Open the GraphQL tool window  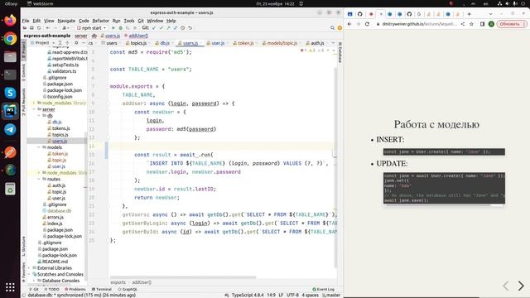(x=128, y=290)
